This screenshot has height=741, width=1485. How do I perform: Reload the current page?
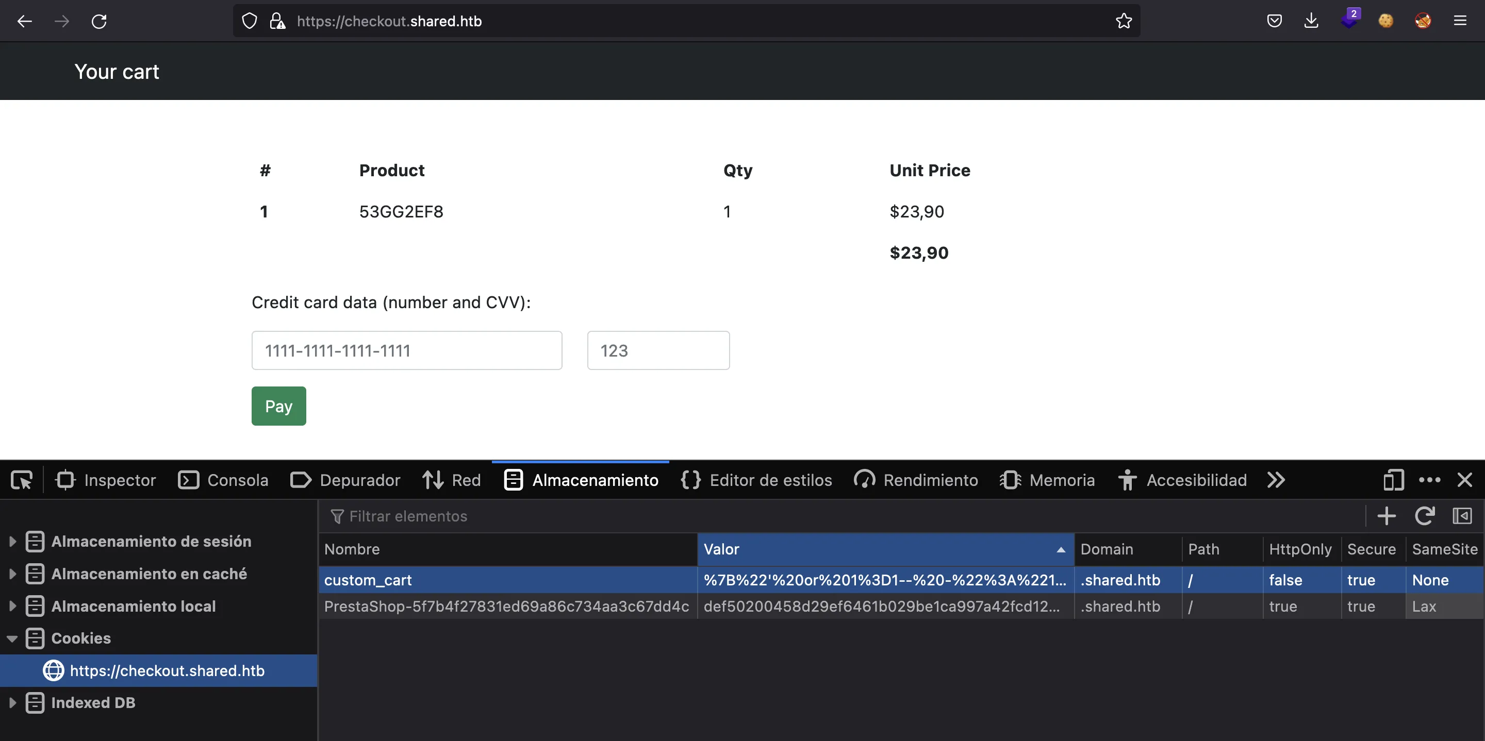[99, 21]
